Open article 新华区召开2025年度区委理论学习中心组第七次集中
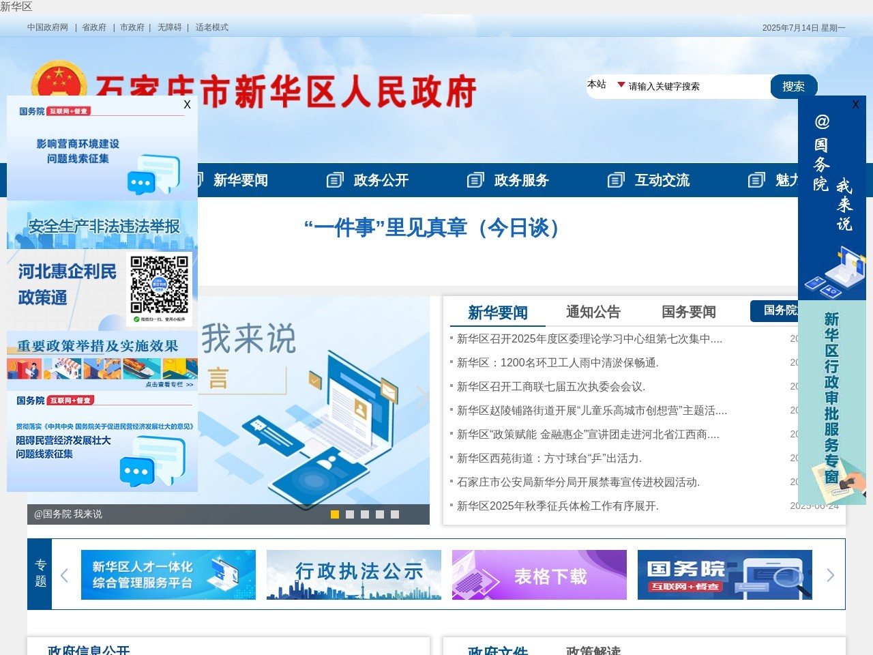This screenshot has width=873, height=655. 589,338
